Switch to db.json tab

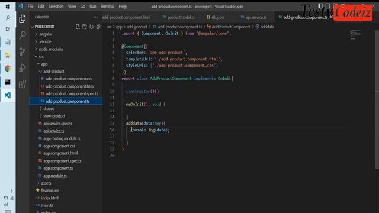pyautogui.click(x=215, y=17)
